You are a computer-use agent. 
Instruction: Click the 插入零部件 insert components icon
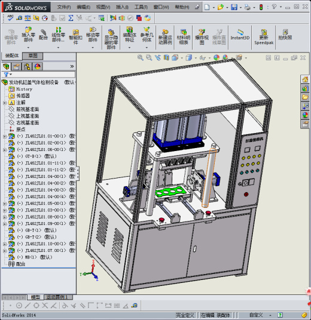(28, 34)
